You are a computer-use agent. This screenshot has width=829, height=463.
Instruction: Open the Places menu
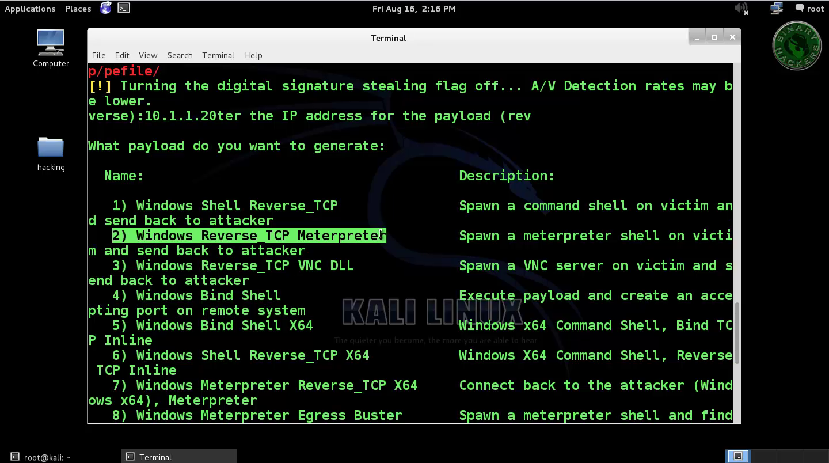pos(78,9)
